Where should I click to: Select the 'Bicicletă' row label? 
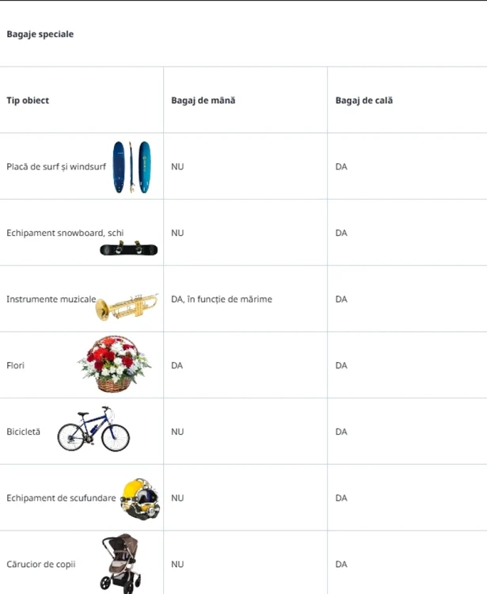(x=23, y=432)
